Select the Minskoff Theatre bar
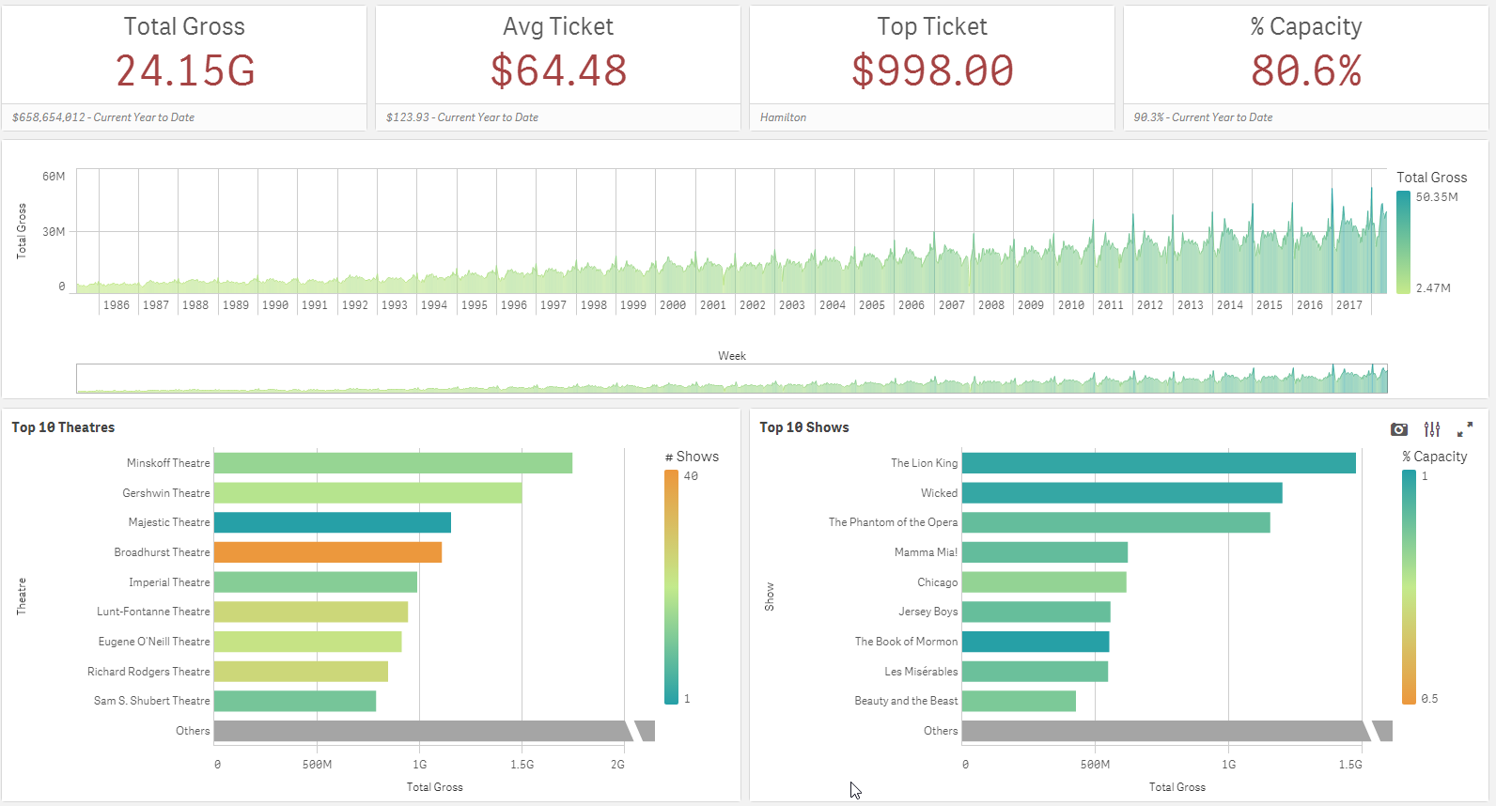The image size is (1496, 806). 393,463
